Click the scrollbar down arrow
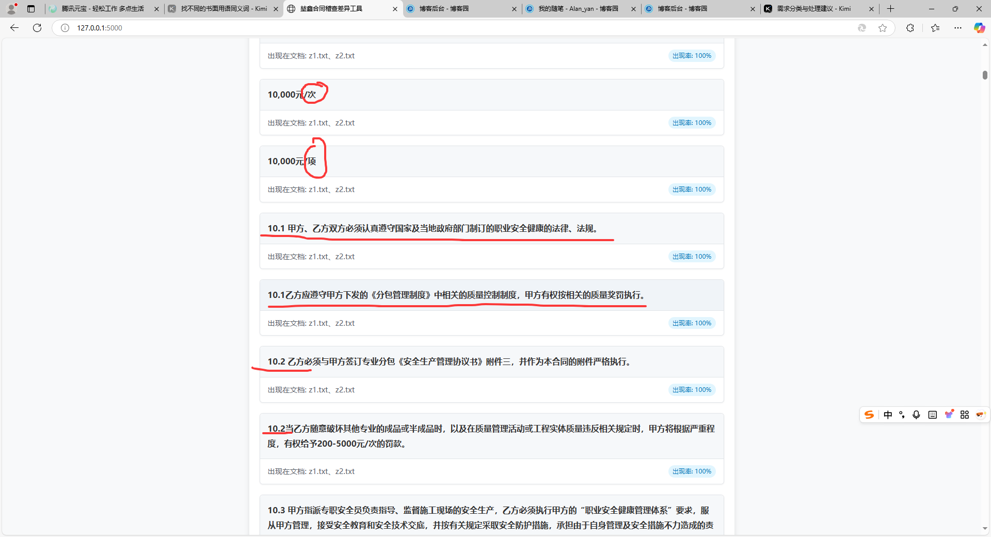991x537 pixels. coord(985,529)
